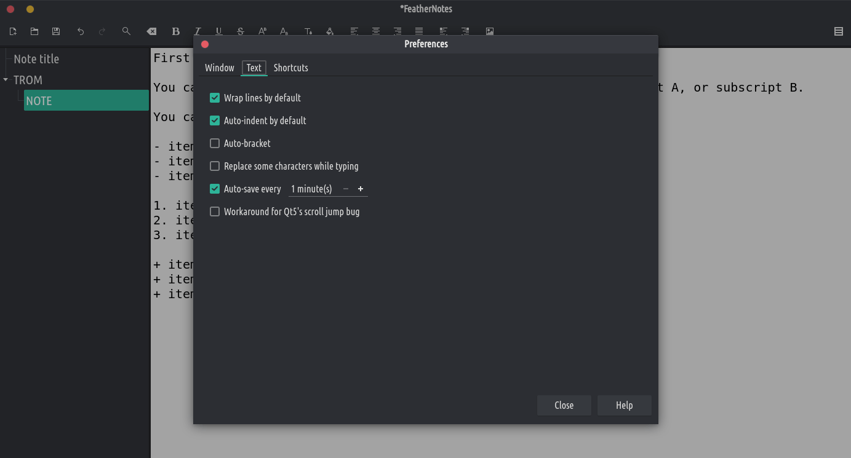Increase auto-save interval with plus button

[x=361, y=189]
